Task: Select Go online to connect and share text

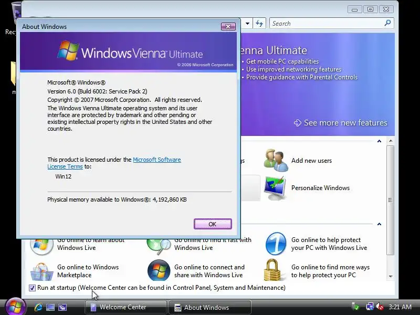Action: (x=209, y=271)
